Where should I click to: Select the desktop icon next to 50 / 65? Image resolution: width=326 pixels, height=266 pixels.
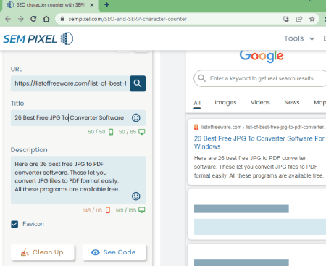[142, 132]
